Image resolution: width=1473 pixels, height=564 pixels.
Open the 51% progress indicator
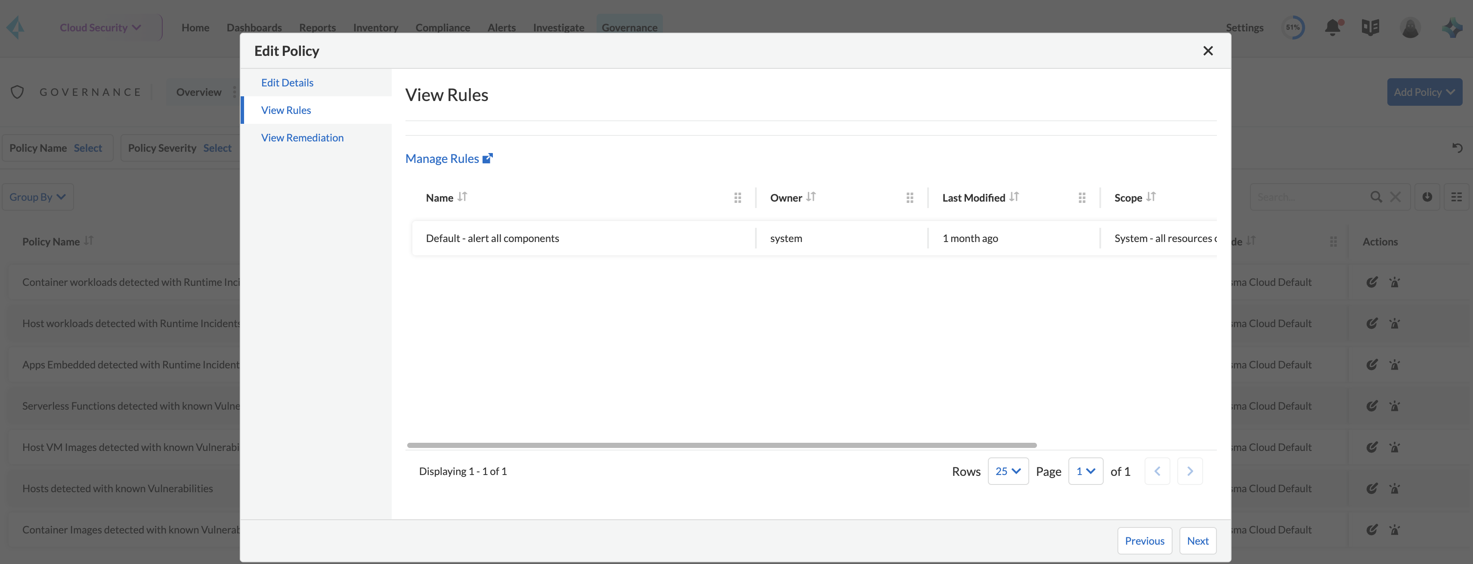[x=1293, y=28]
